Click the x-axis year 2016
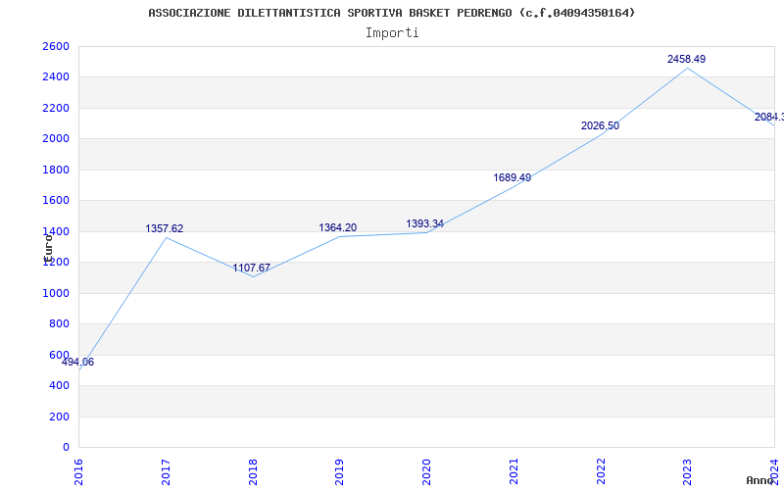This screenshot has height=490, width=784. coord(79,471)
